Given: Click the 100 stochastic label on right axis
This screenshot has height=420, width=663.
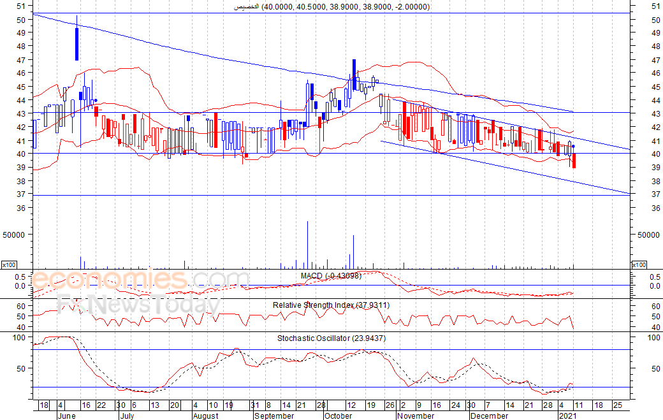Looking at the screenshot, I should pyautogui.click(x=653, y=338).
